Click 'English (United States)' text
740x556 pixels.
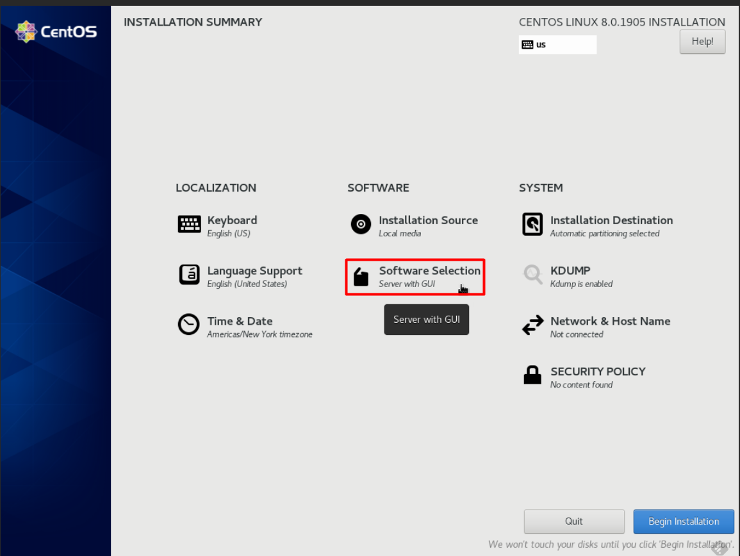coord(247,284)
